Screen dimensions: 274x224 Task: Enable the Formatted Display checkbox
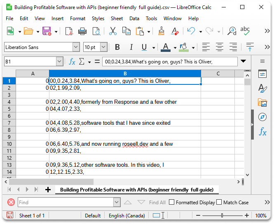click(x=172, y=202)
